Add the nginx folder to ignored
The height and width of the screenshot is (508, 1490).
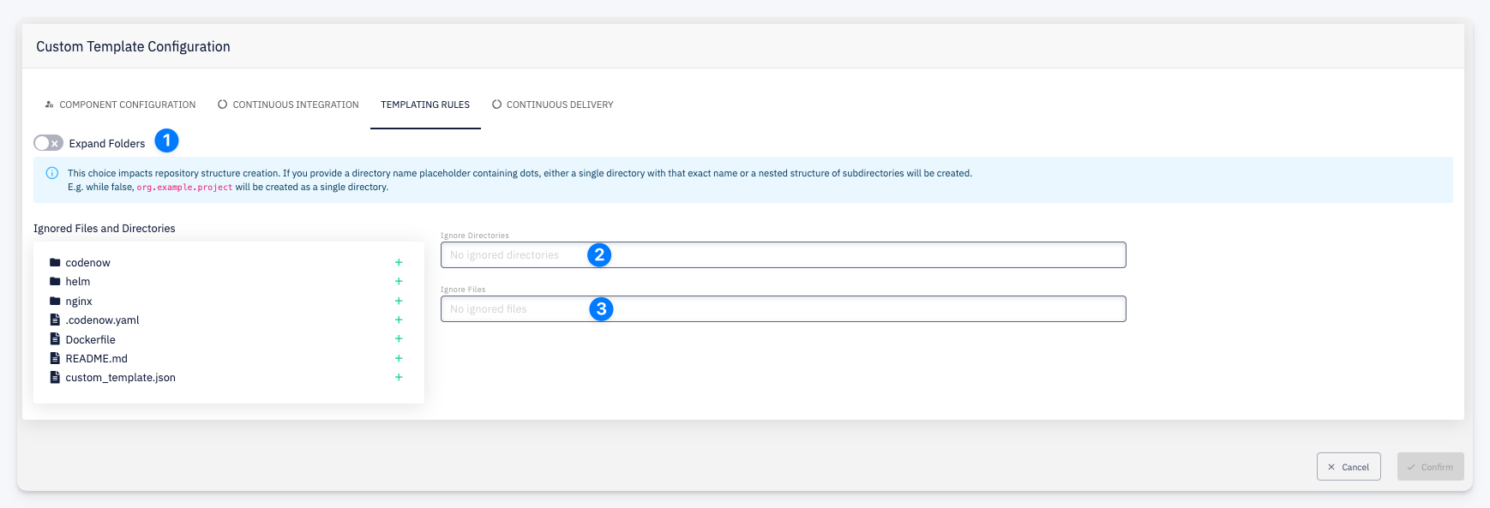click(399, 301)
